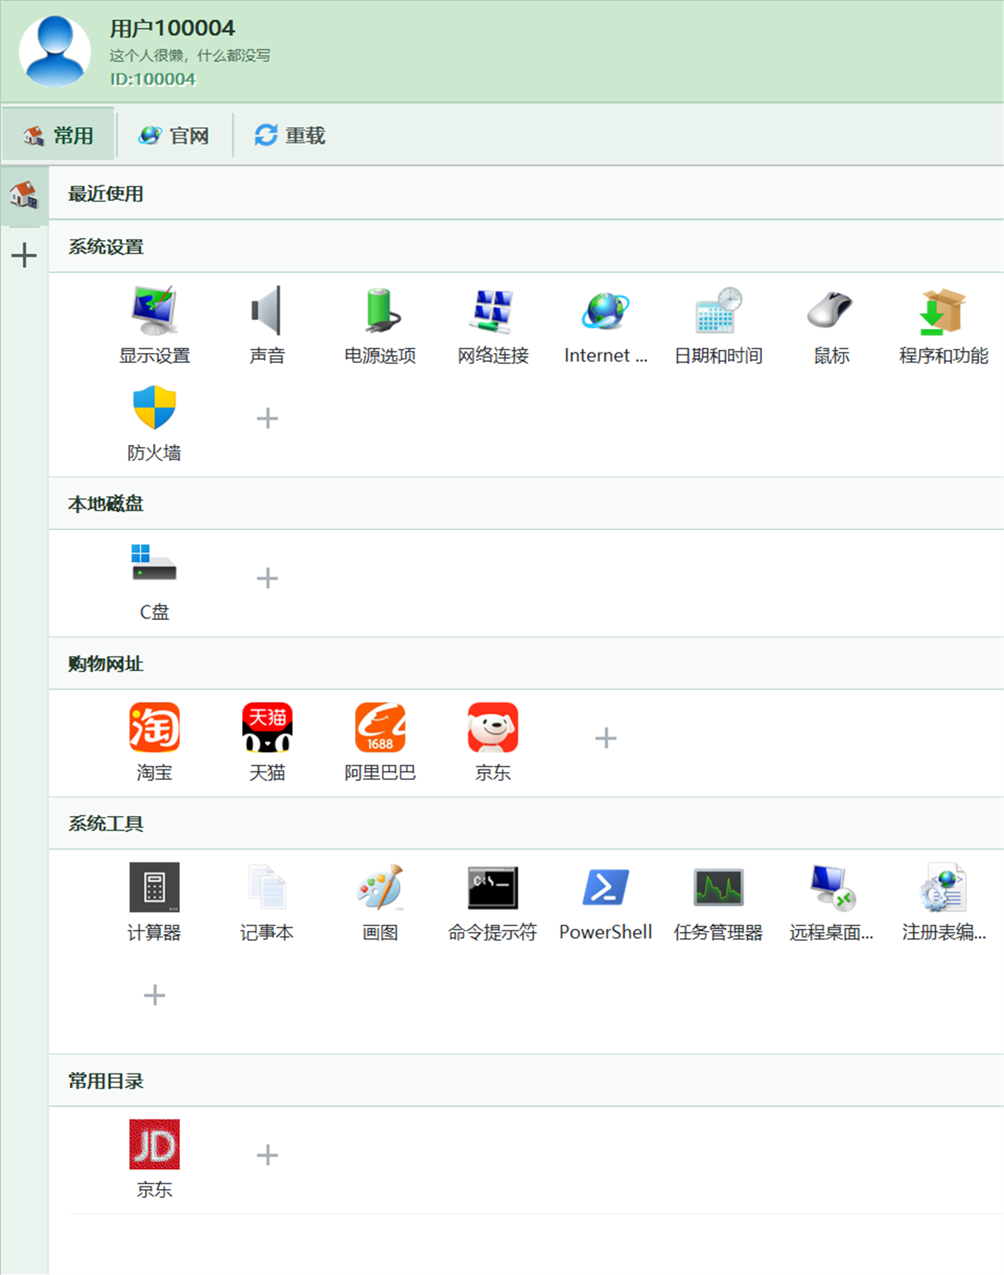Switch to the 常用 tab

click(x=59, y=135)
